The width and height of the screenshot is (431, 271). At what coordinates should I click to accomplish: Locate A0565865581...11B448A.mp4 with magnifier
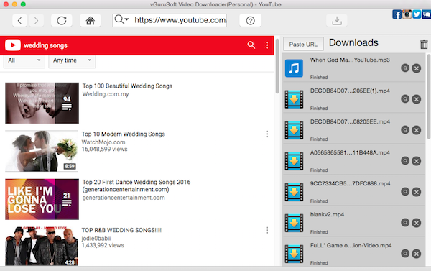click(x=405, y=161)
